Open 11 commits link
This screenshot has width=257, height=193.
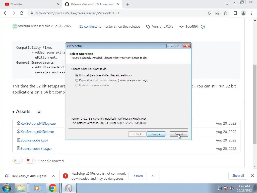point(88,26)
